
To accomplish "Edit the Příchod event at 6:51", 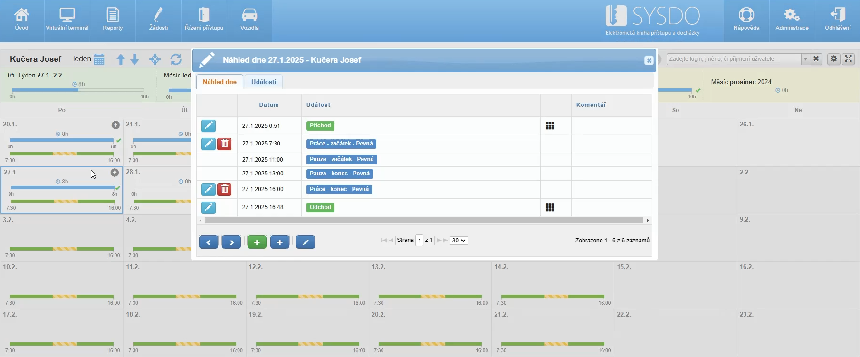I will [209, 126].
